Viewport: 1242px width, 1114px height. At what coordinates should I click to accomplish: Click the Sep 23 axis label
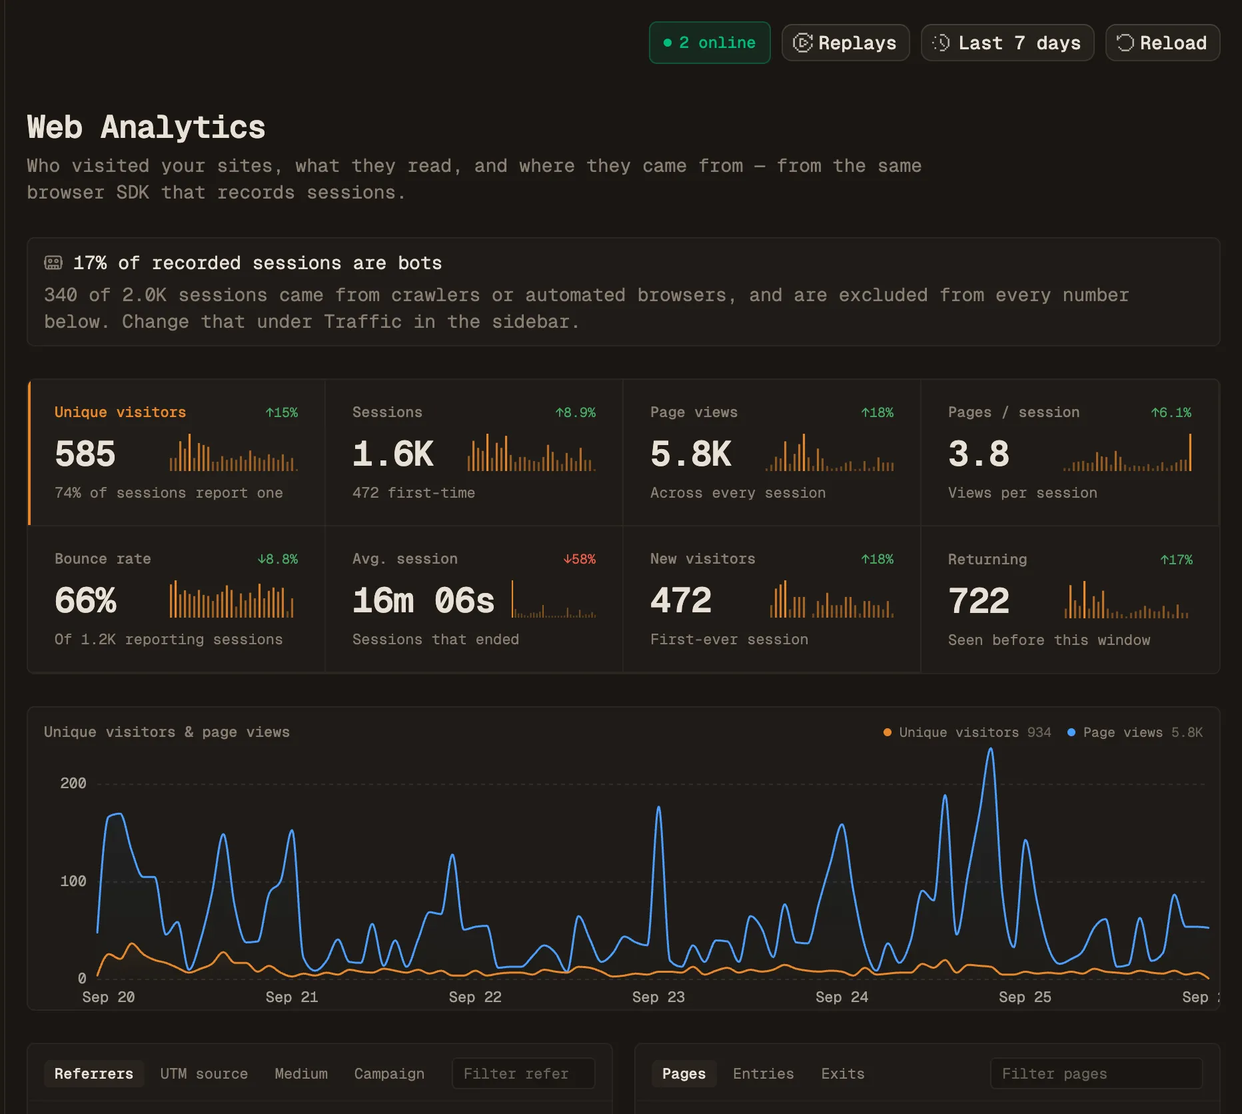658,997
